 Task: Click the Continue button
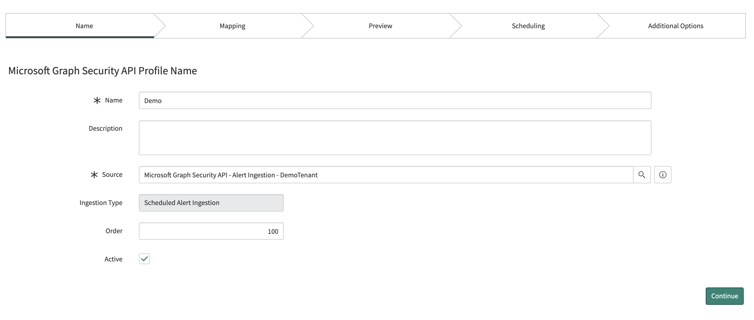coord(724,296)
